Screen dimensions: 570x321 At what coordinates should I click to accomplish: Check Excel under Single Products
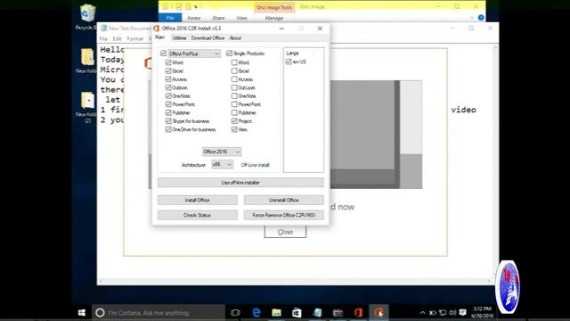click(234, 71)
